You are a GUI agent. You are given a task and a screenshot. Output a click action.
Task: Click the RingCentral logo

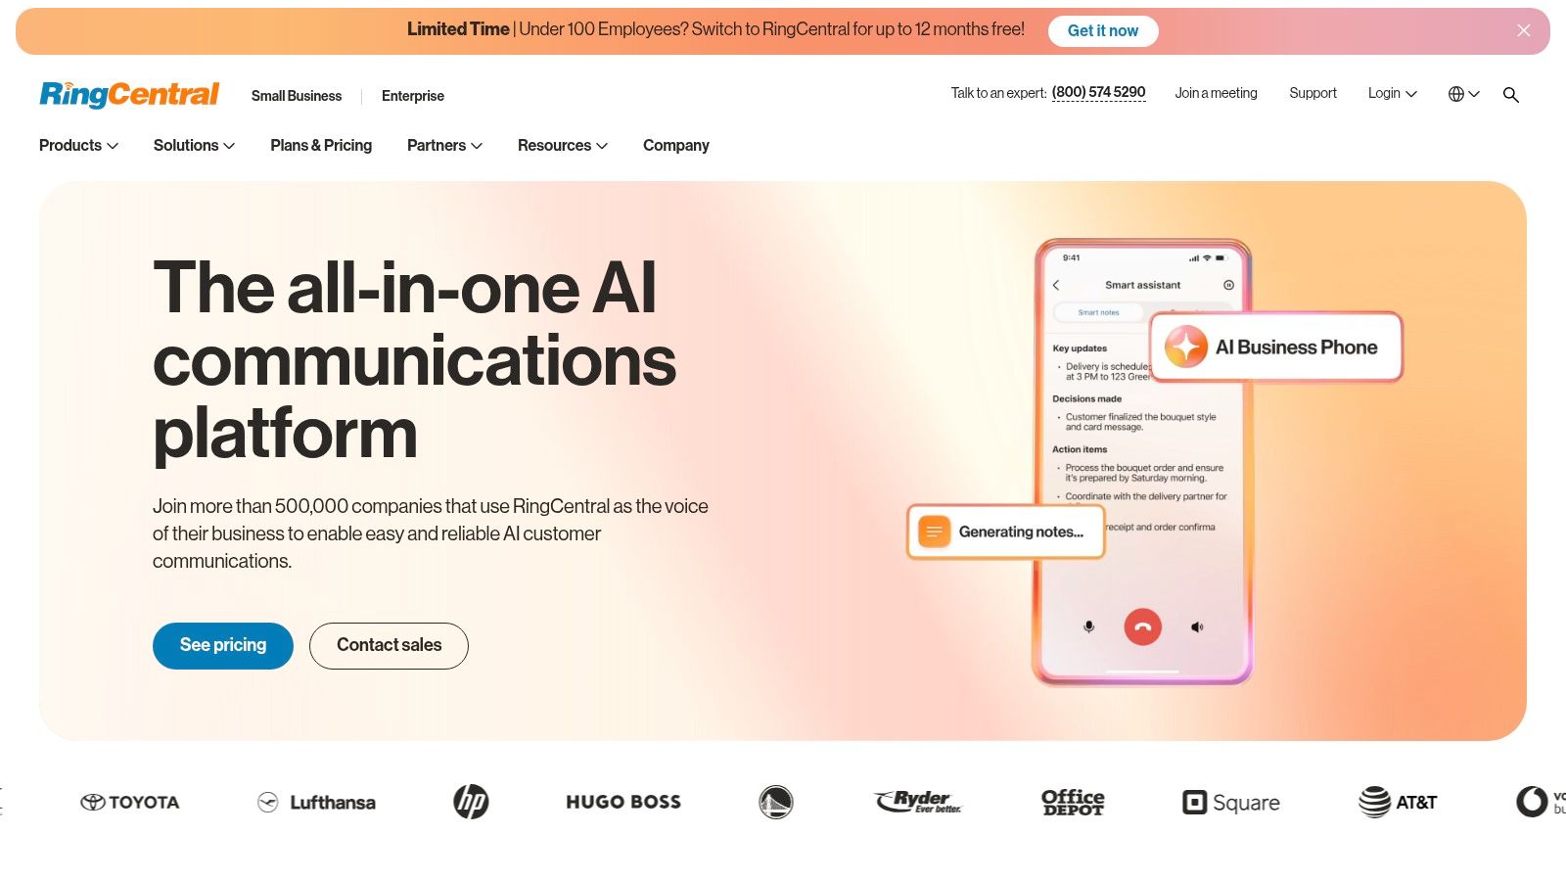coord(129,94)
